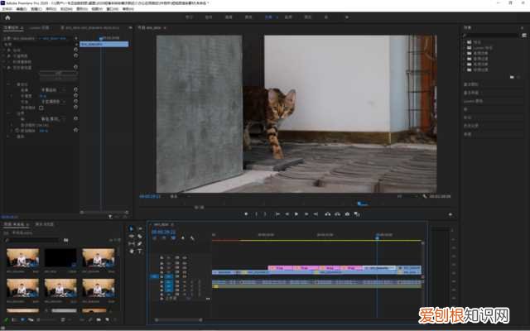Viewport: 530px width, 331px height.
Task: Toggle the checkbox in Effect Controls panel
Action: pos(41,108)
